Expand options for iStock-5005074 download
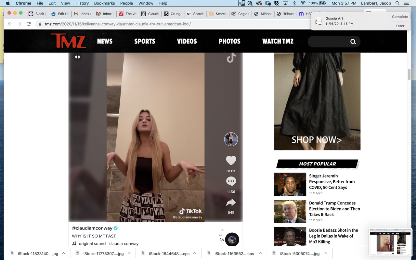The image size is (416, 260). 326,253
